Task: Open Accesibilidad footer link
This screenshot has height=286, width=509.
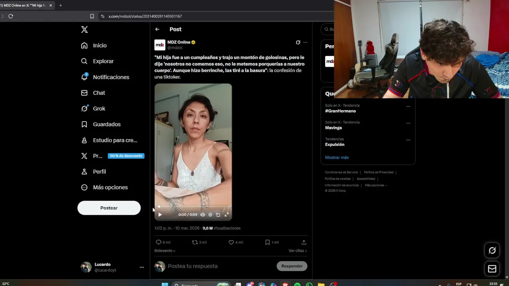Action: (366, 179)
